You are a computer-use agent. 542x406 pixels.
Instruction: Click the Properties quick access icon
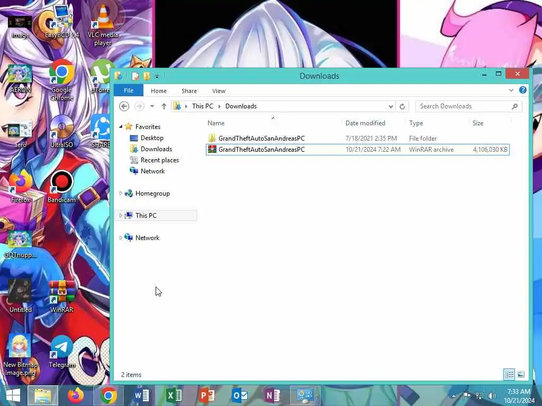click(x=135, y=76)
